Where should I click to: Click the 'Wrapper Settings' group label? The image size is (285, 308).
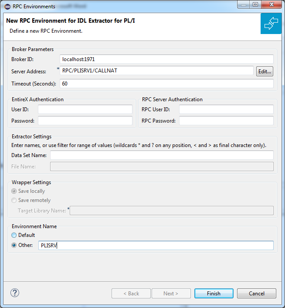(31, 182)
